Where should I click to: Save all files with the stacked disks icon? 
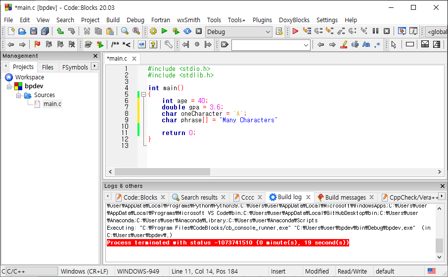pos(45,32)
